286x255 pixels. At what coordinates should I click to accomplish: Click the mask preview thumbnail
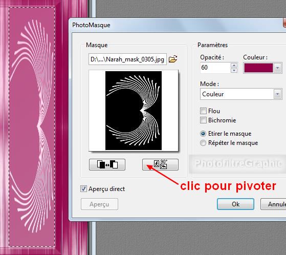[x=134, y=111]
